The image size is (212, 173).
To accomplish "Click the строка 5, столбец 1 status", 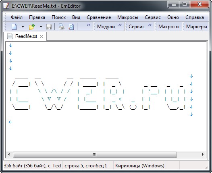I will pos(86,166).
